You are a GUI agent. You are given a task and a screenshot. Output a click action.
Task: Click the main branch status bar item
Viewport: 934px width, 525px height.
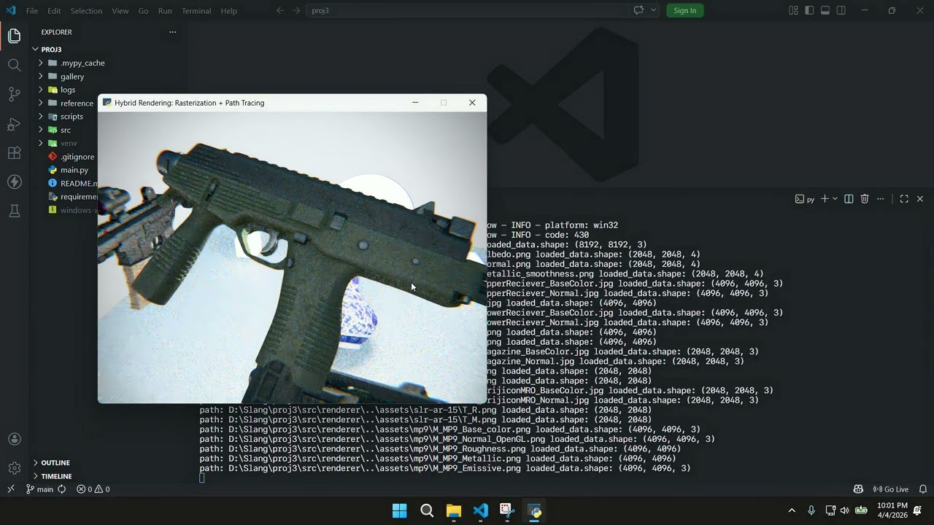[x=39, y=489]
